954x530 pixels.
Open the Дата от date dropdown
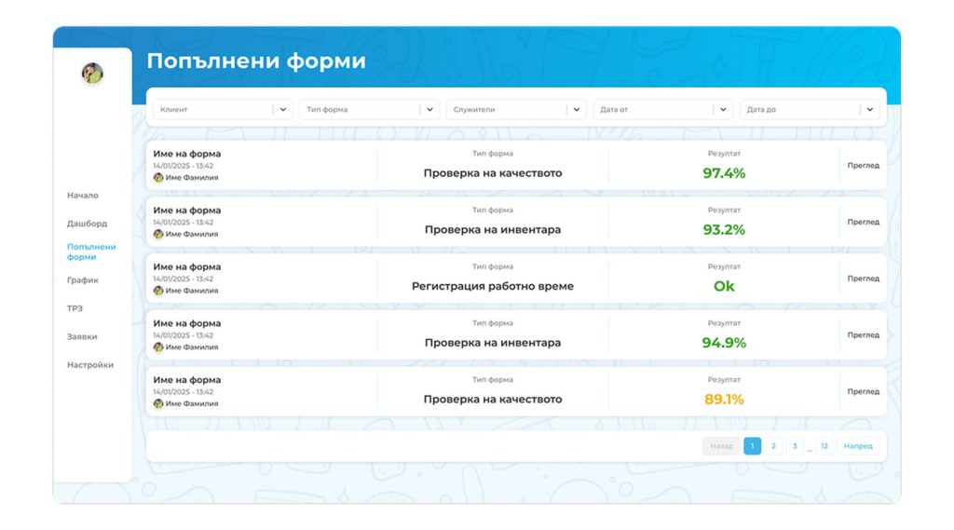pyautogui.click(x=662, y=110)
